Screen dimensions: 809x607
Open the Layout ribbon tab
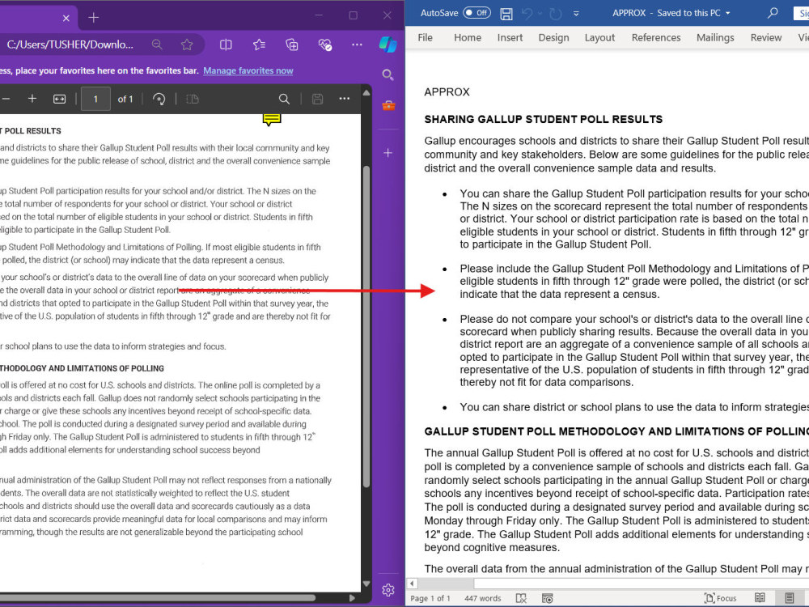(599, 38)
